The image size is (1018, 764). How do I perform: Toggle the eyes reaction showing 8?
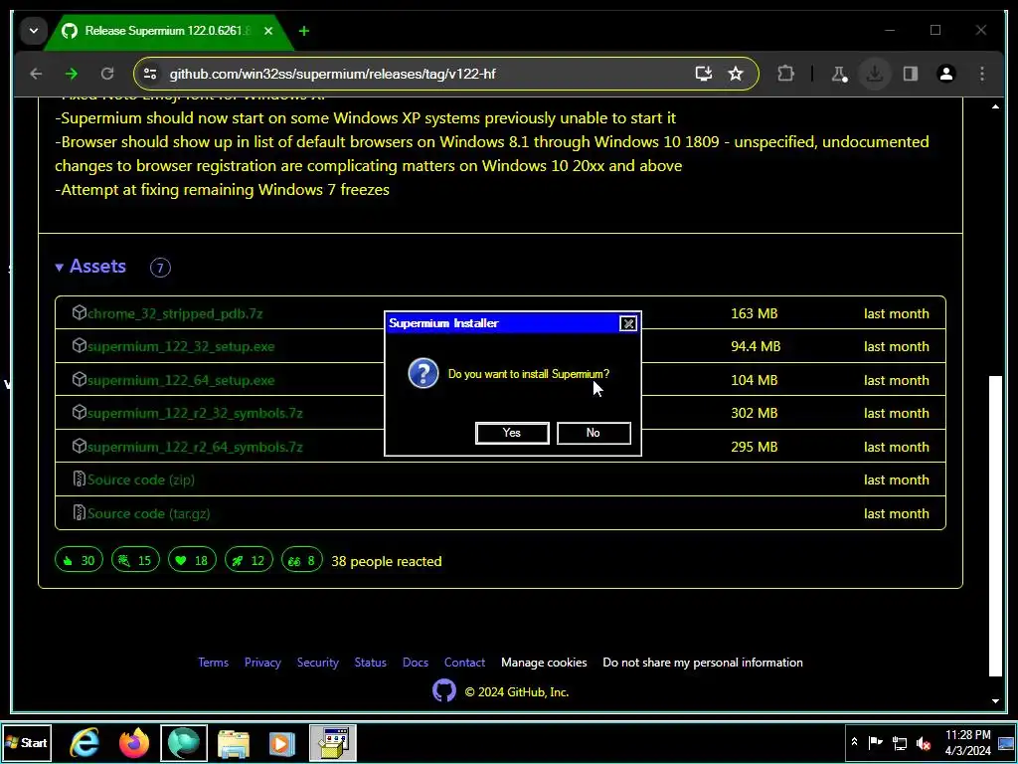point(302,560)
